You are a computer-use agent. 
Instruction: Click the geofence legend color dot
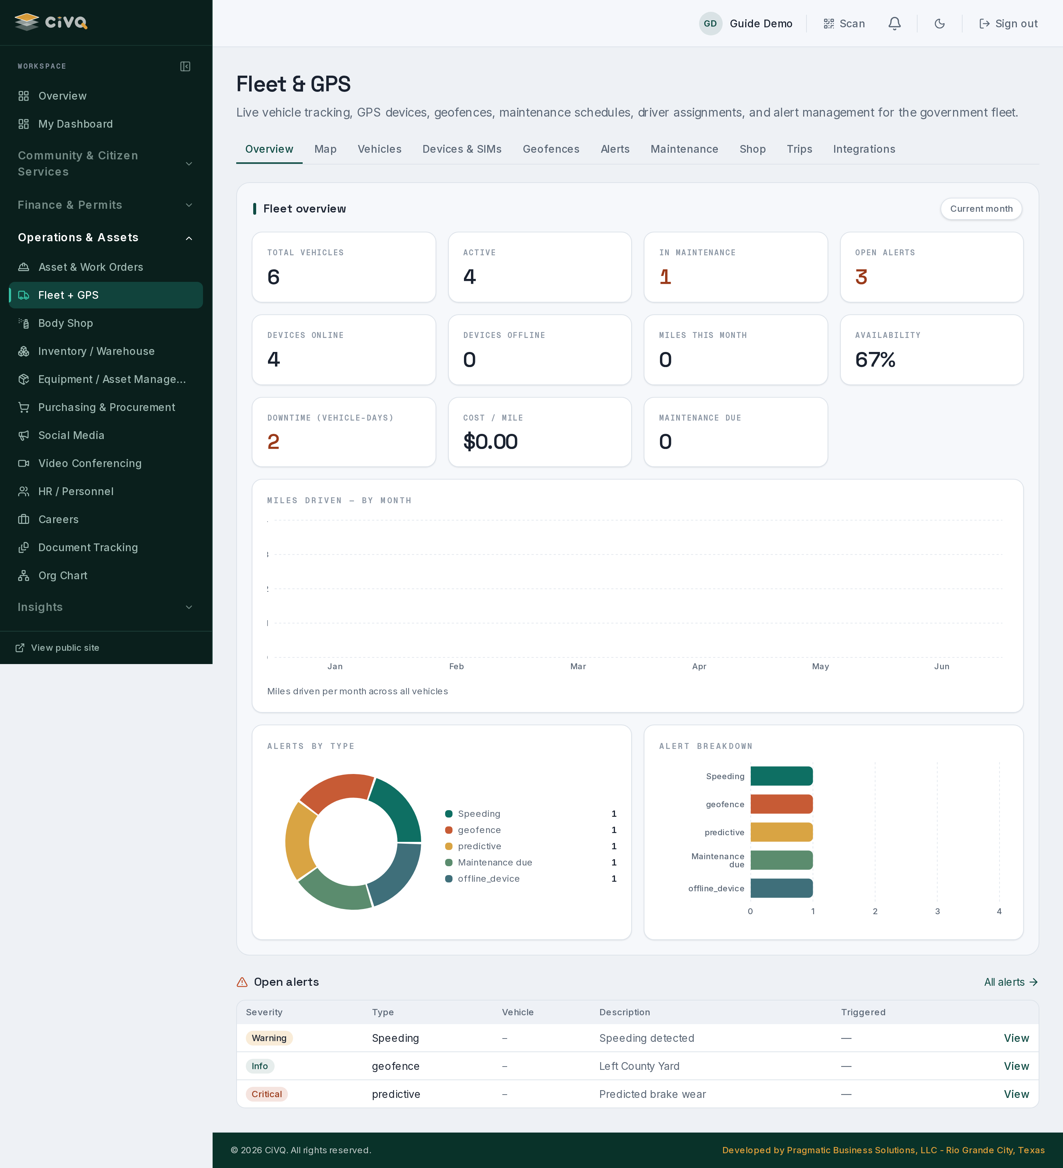(448, 830)
